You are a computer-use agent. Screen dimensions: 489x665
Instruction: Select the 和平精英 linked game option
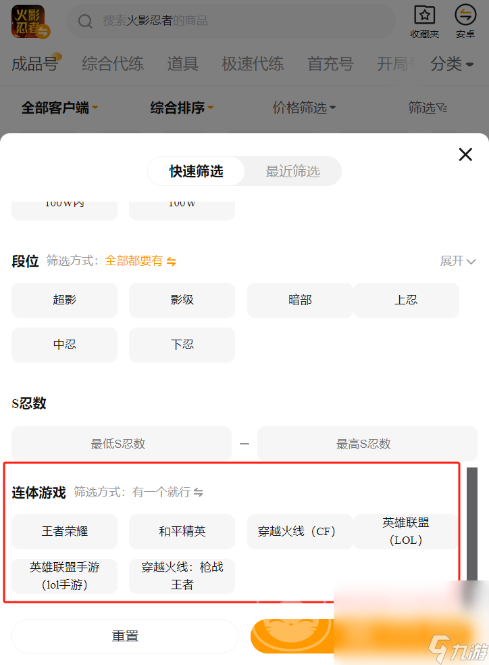(182, 531)
